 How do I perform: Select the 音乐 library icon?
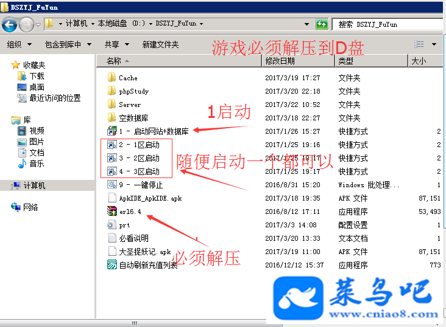click(x=22, y=163)
